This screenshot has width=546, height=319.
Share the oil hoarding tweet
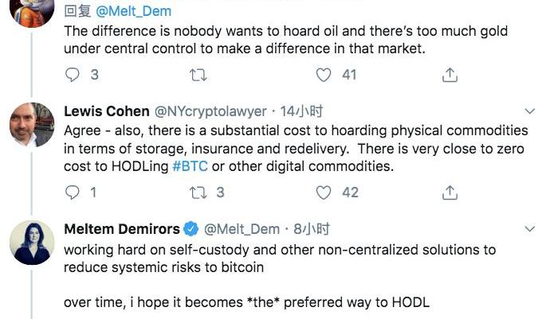pyautogui.click(x=450, y=75)
